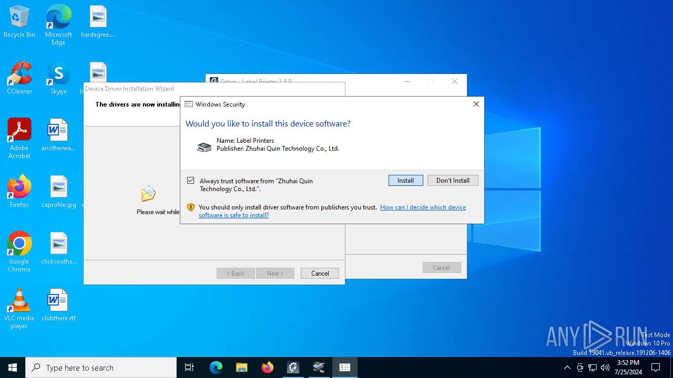Show hidden system tray icons

567,367
